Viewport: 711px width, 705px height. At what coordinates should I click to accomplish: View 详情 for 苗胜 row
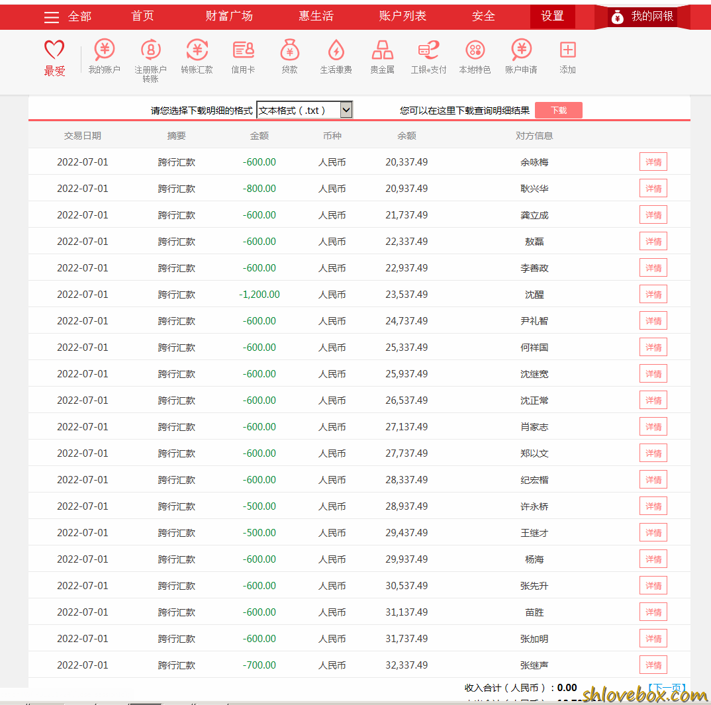[653, 612]
